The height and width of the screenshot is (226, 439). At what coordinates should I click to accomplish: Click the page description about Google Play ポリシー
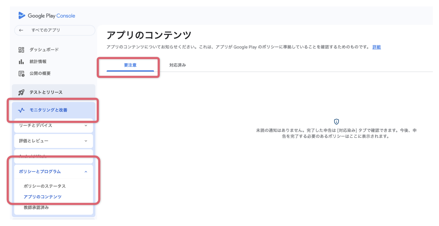(238, 47)
